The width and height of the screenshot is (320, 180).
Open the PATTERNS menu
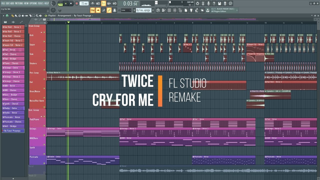19,3
